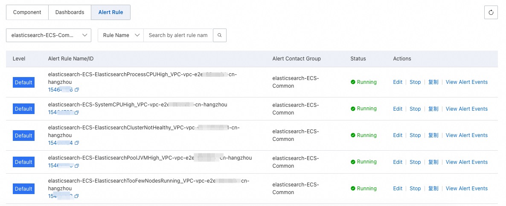Copy ID of ElasticsearchPoolJVMHigh rule
The height and width of the screenshot is (206, 506).
tap(77, 166)
